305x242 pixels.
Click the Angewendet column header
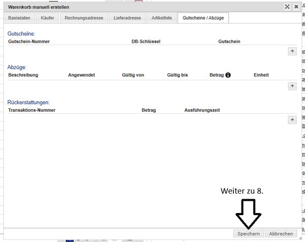(x=81, y=75)
